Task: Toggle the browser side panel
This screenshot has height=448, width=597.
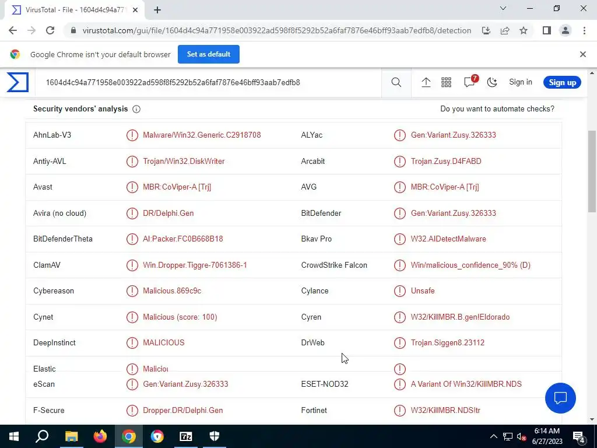Action: (547, 30)
